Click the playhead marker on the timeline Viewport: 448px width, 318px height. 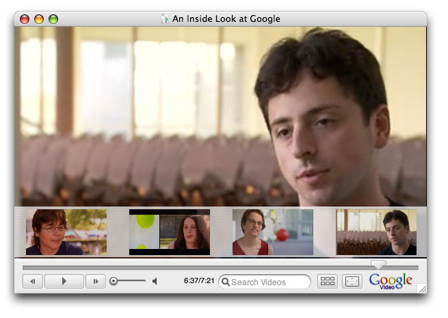378,264
